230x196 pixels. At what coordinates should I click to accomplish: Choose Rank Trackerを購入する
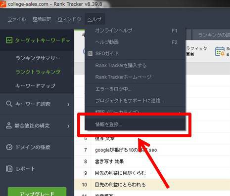135,66
